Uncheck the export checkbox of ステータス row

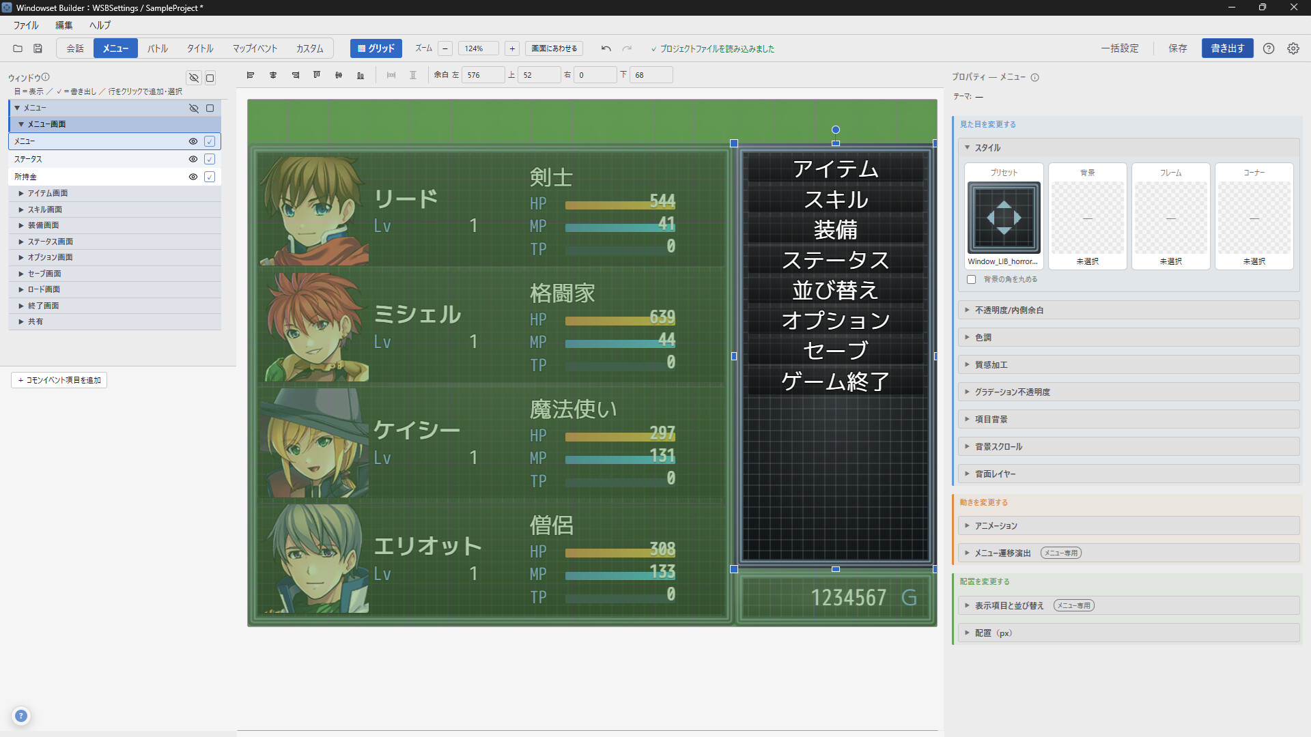click(210, 159)
